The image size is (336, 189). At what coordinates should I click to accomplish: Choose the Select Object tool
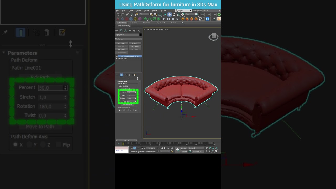(151, 14)
